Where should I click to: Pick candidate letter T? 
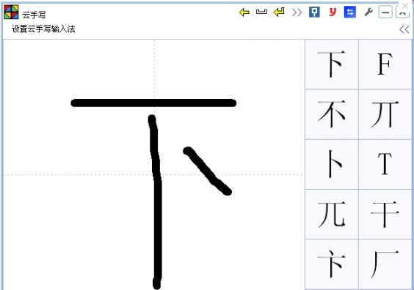pos(385,164)
